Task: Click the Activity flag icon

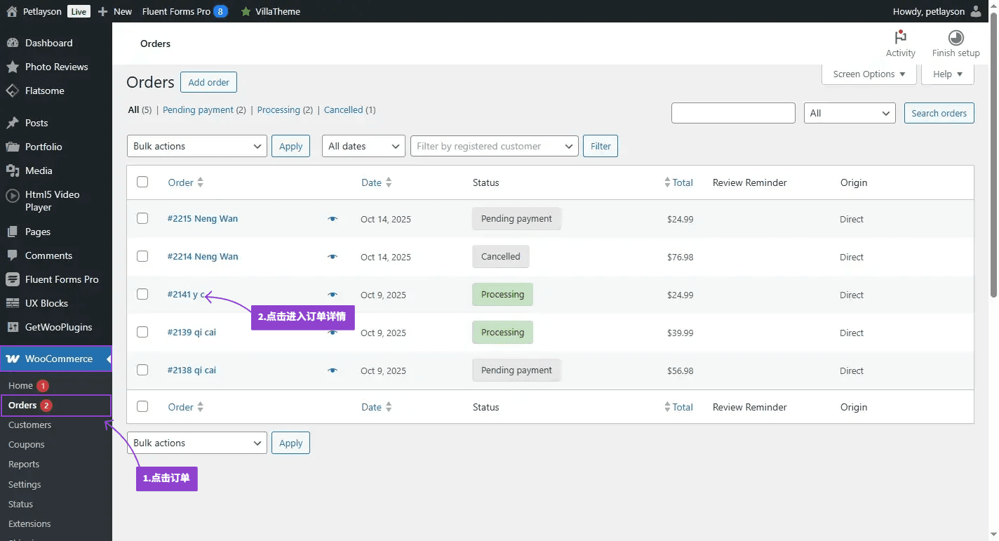Action: (900, 38)
